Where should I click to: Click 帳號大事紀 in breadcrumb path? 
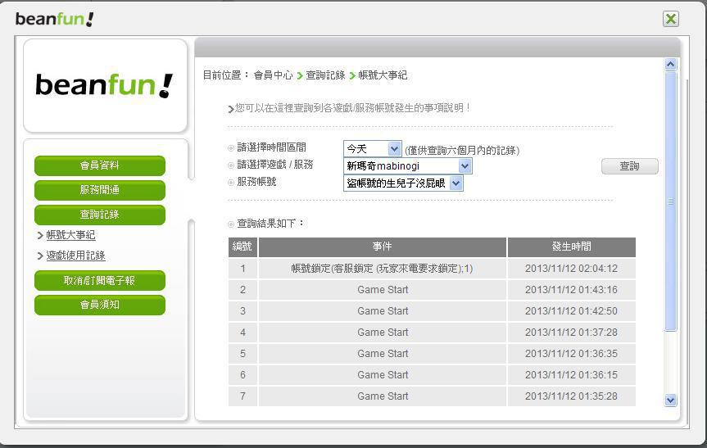pos(383,75)
